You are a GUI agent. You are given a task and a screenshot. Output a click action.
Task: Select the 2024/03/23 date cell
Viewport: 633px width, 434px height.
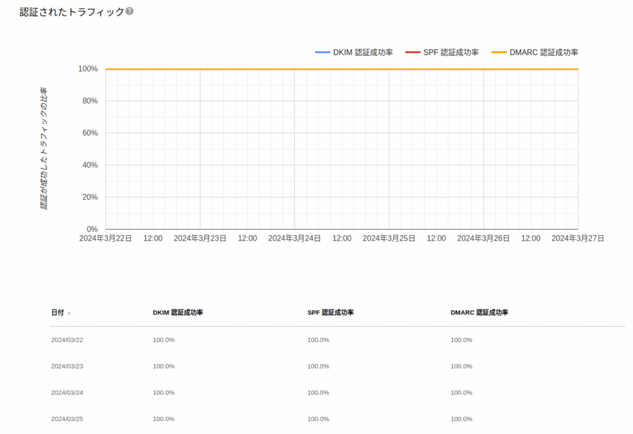(67, 366)
